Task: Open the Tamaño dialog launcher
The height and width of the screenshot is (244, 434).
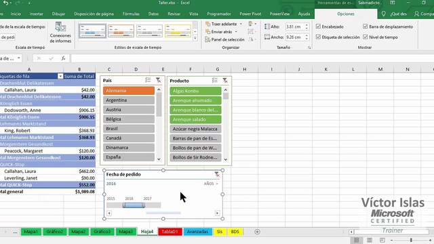Action: pyautogui.click(x=309, y=48)
